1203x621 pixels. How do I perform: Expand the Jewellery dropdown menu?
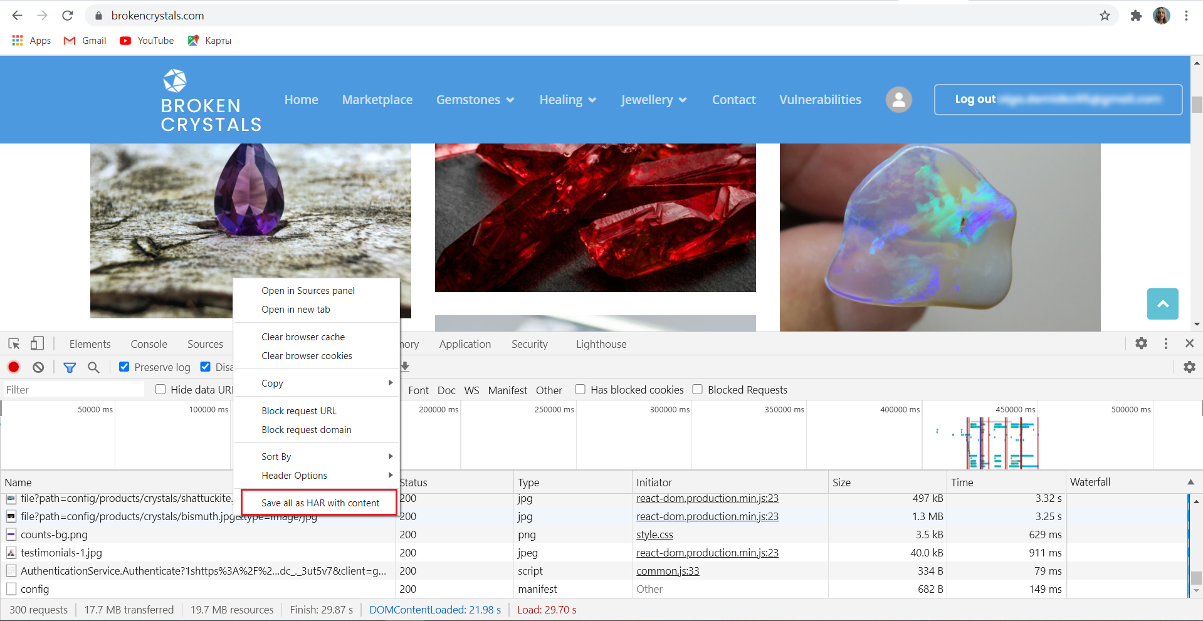coord(654,100)
